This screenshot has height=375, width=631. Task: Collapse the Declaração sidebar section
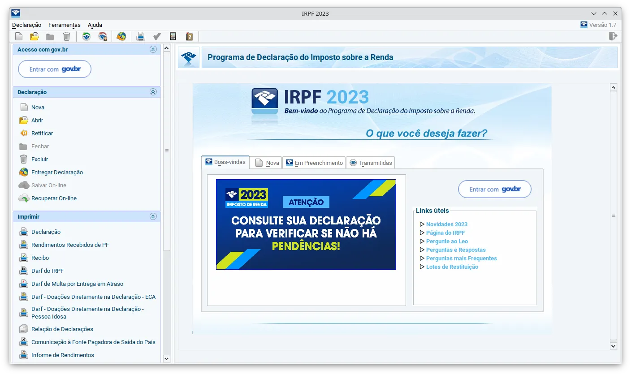(x=153, y=92)
